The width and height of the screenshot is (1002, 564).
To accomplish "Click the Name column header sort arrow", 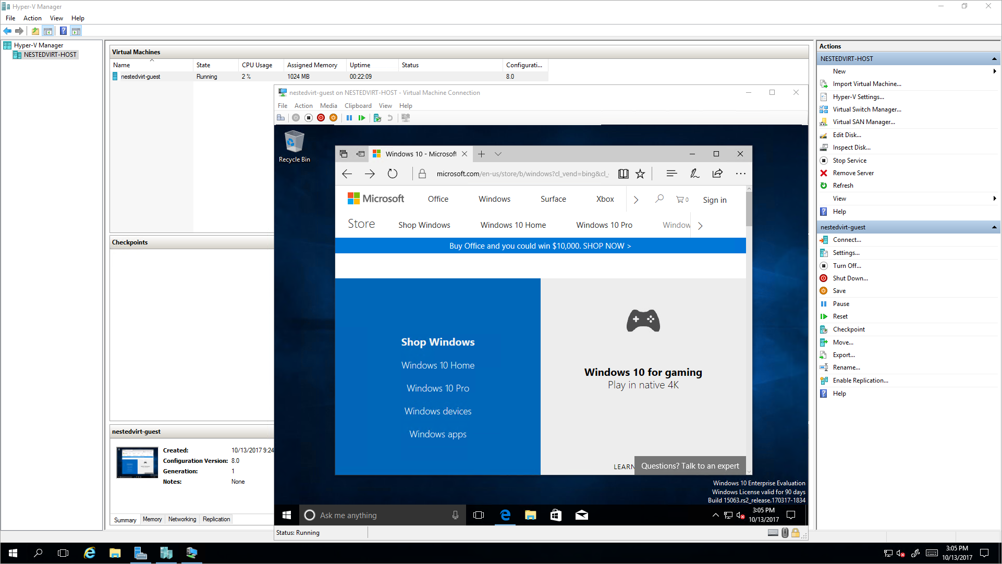I will (x=152, y=60).
